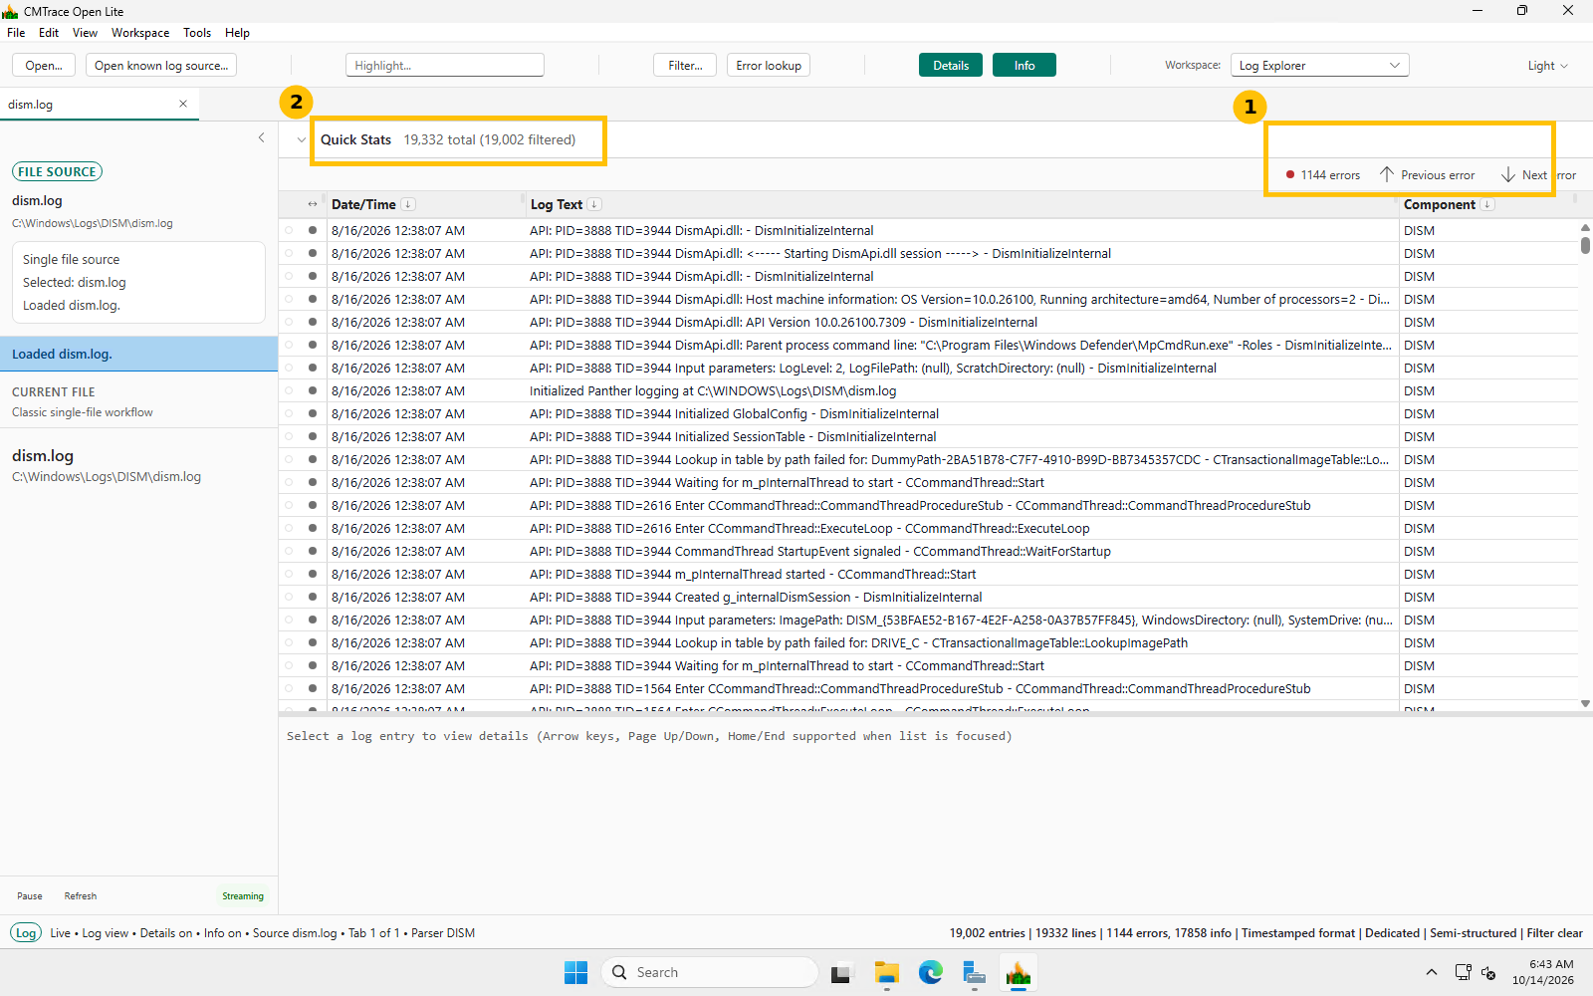Close the dism.log tab
The width and height of the screenshot is (1593, 996).
[x=183, y=104]
